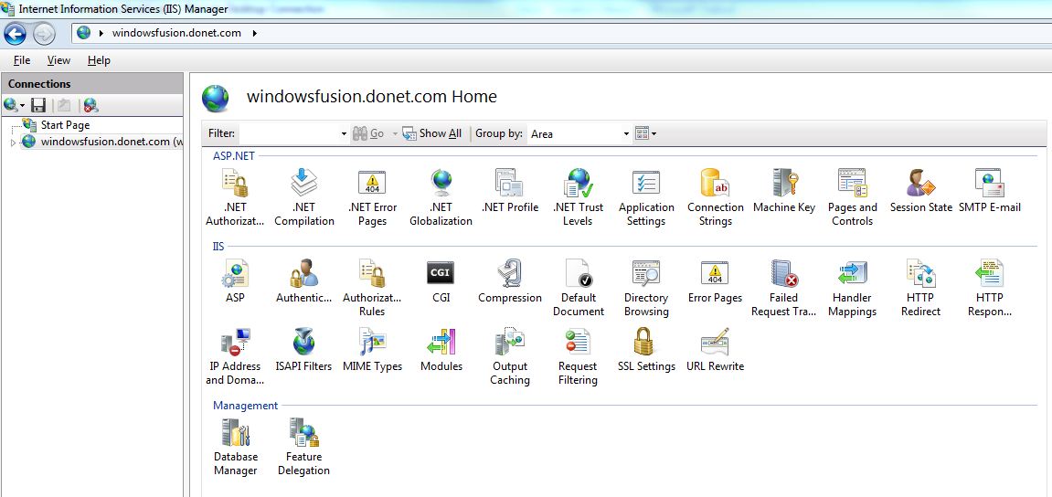
Task: Open Connection Strings feature
Action: (x=716, y=196)
